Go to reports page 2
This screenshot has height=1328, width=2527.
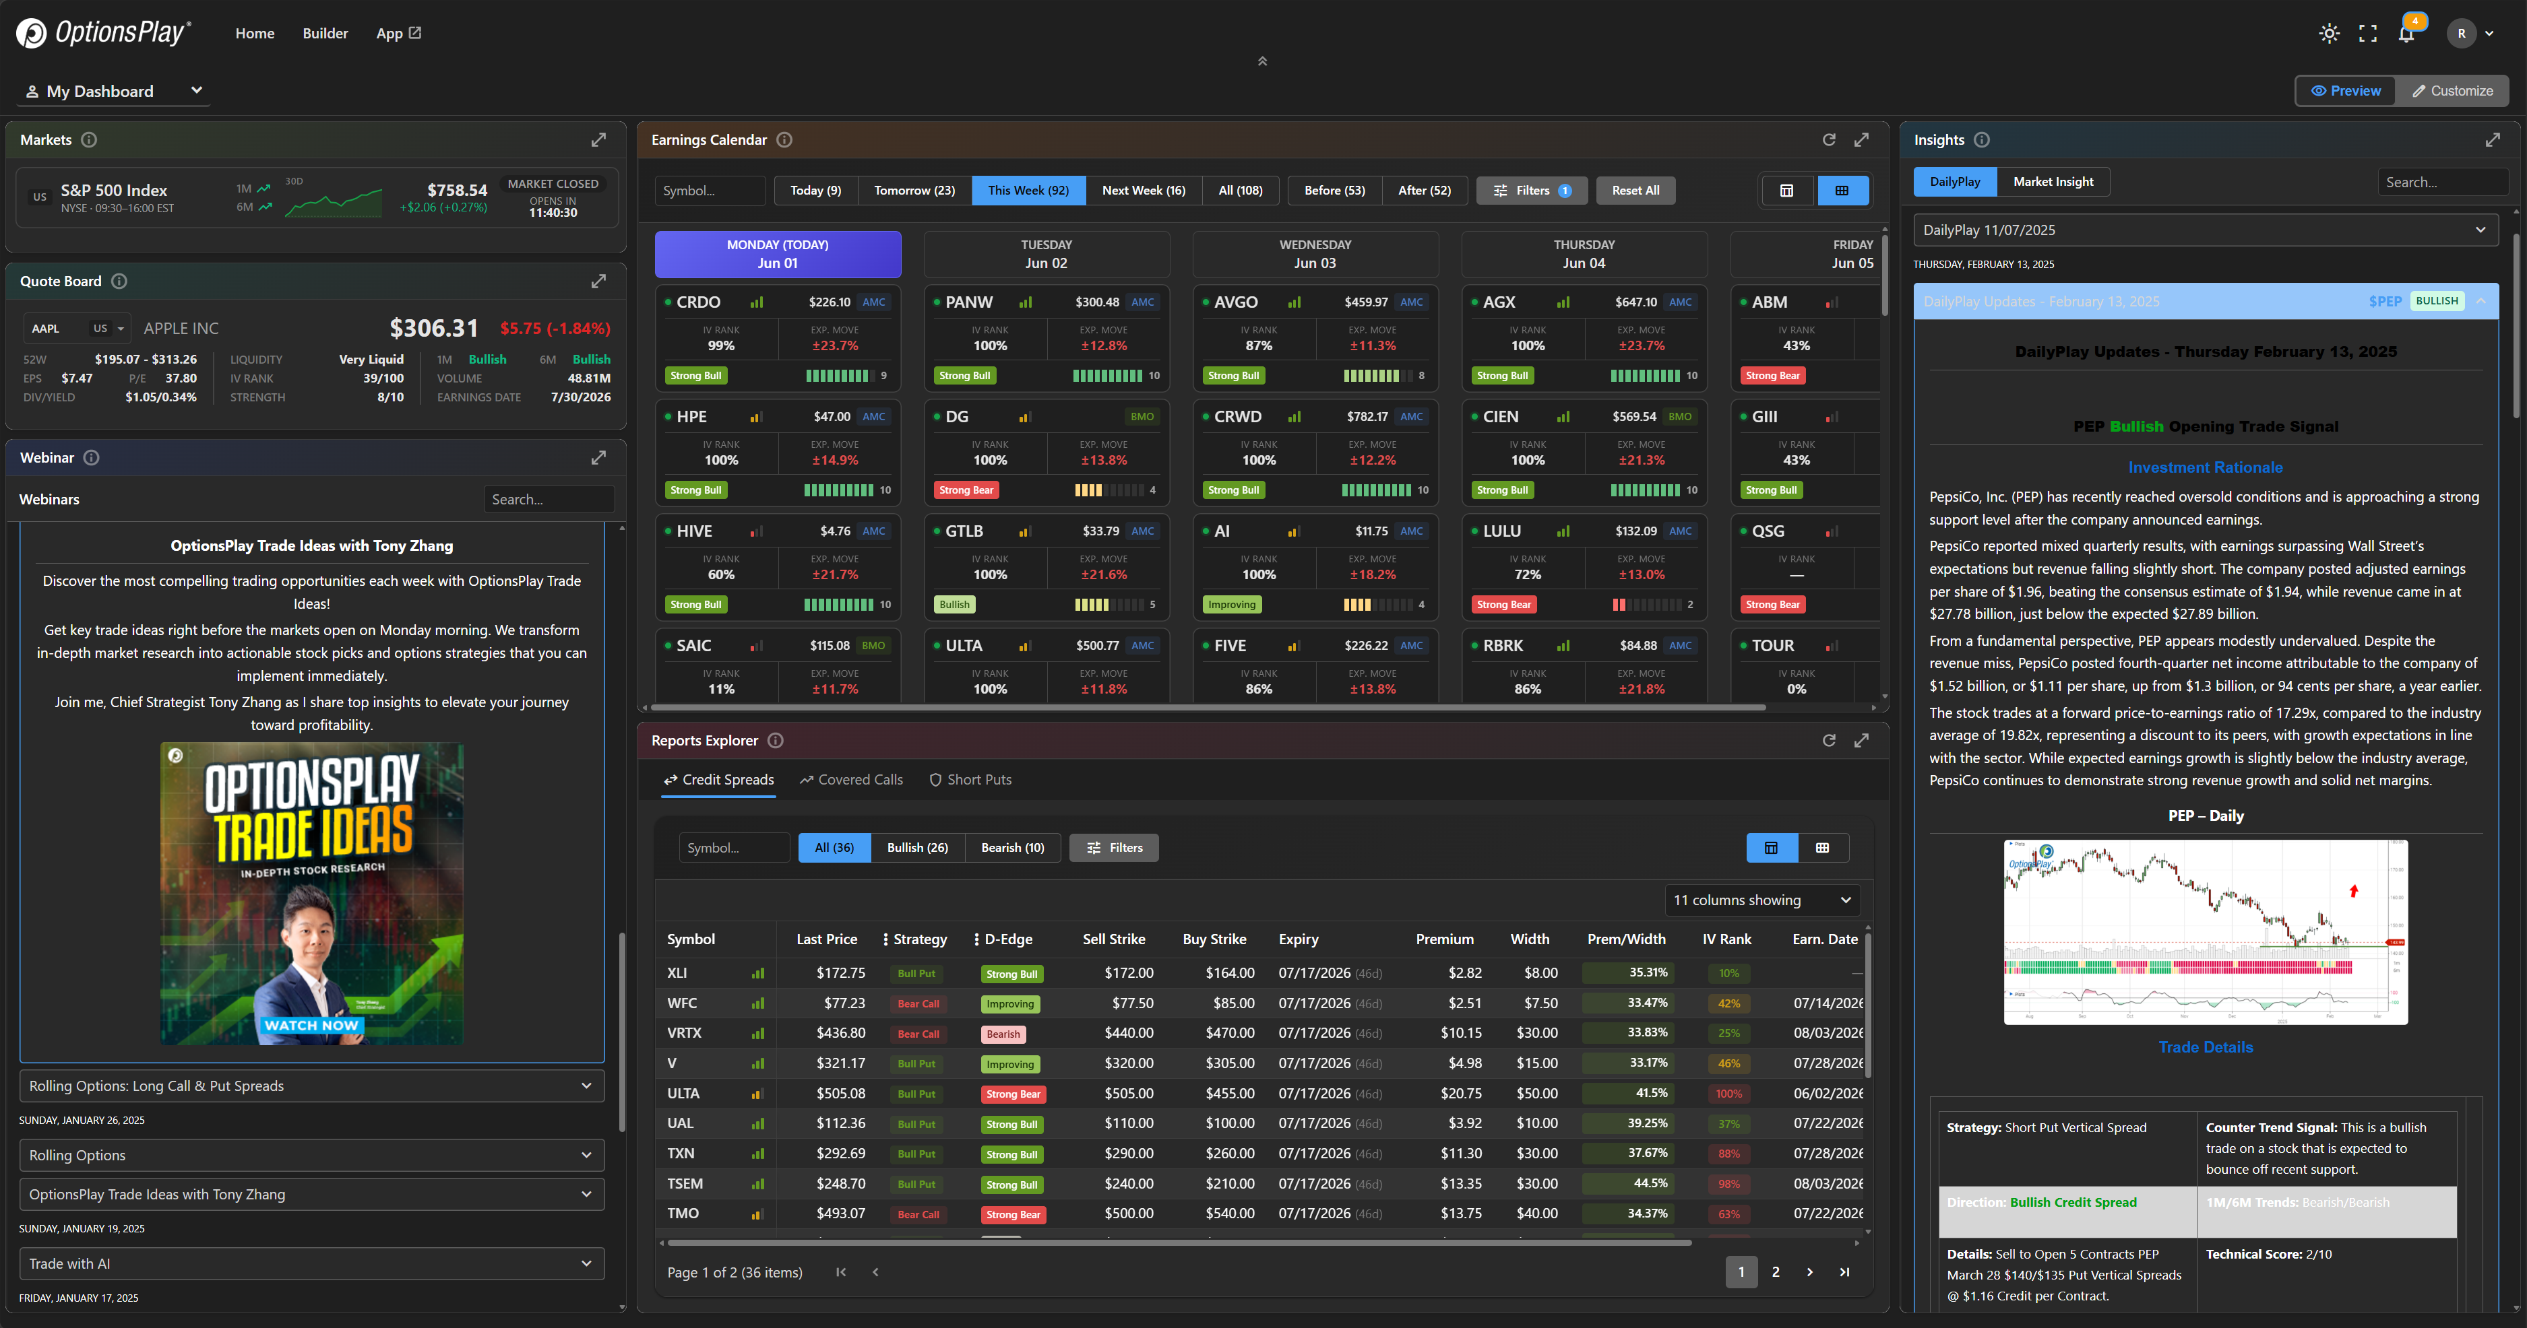[x=1774, y=1272]
